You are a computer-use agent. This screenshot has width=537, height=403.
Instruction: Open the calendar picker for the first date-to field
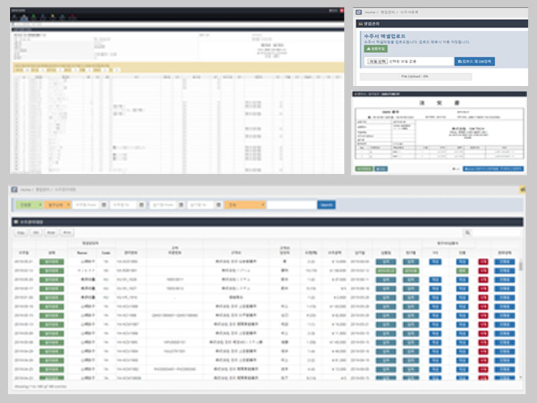coord(141,204)
